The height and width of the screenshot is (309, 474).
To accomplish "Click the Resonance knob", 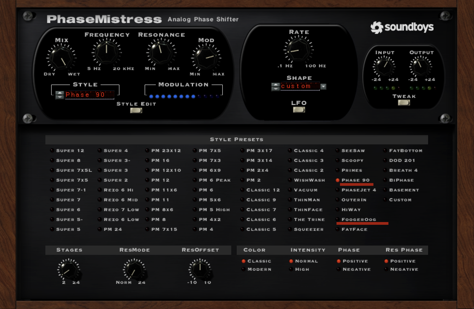I will coord(161,52).
